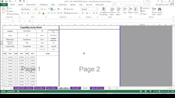The height and width of the screenshot is (98, 175).
Task: Open the Format cells menu in the Cells group
Action: coord(136,11)
